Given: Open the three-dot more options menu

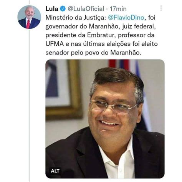Looking at the screenshot, I should tap(161, 8).
